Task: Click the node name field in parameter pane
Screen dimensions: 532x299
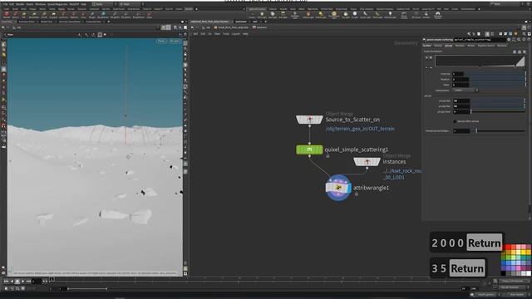Action: pos(480,40)
